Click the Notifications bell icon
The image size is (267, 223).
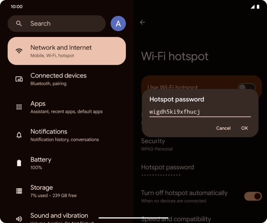point(19,135)
